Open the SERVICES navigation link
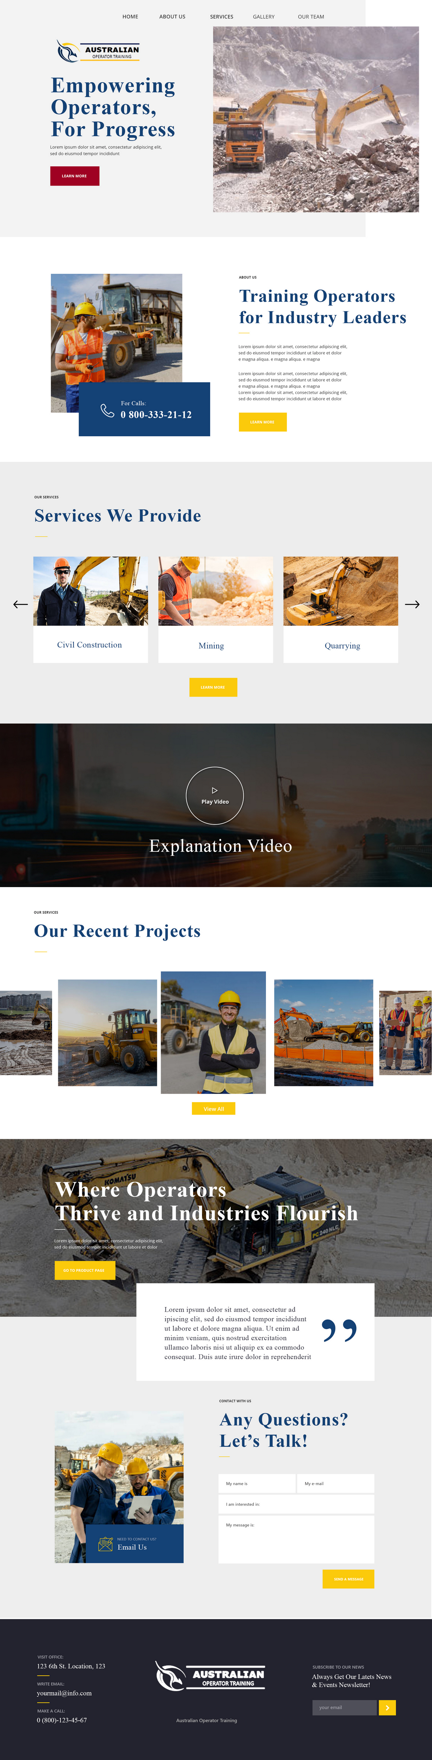Viewport: 432px width, 1760px height. [x=222, y=16]
